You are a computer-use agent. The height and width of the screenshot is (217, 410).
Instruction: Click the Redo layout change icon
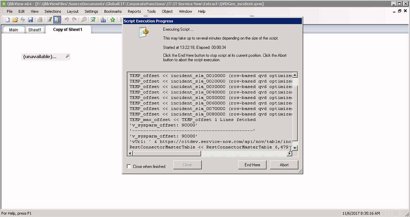click(x=75, y=20)
